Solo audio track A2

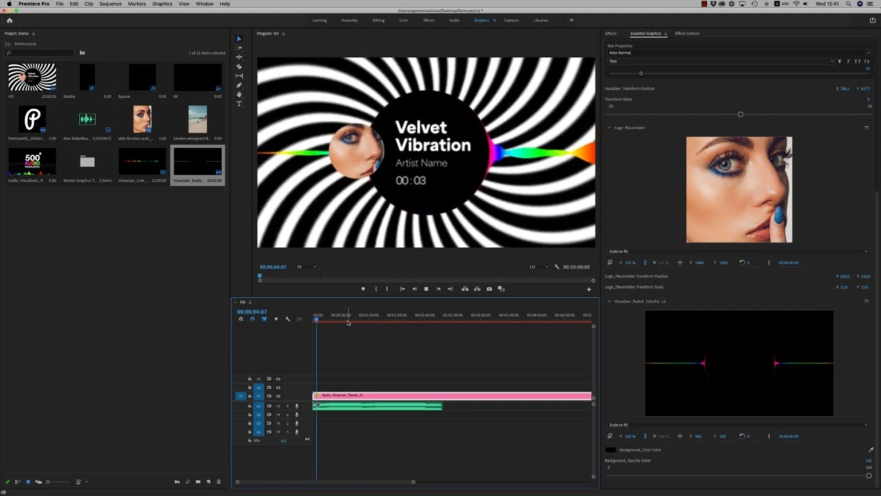[287, 415]
